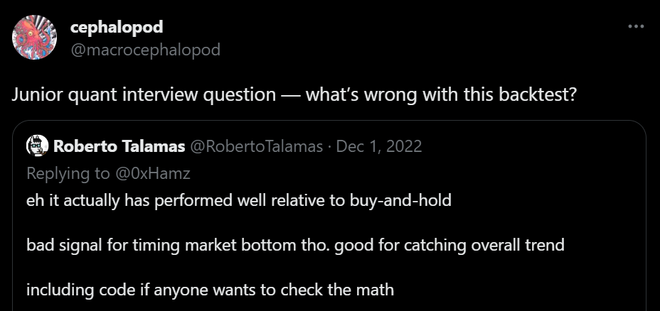Open the three-dot more options menu
This screenshot has width=660, height=311.
[636, 26]
